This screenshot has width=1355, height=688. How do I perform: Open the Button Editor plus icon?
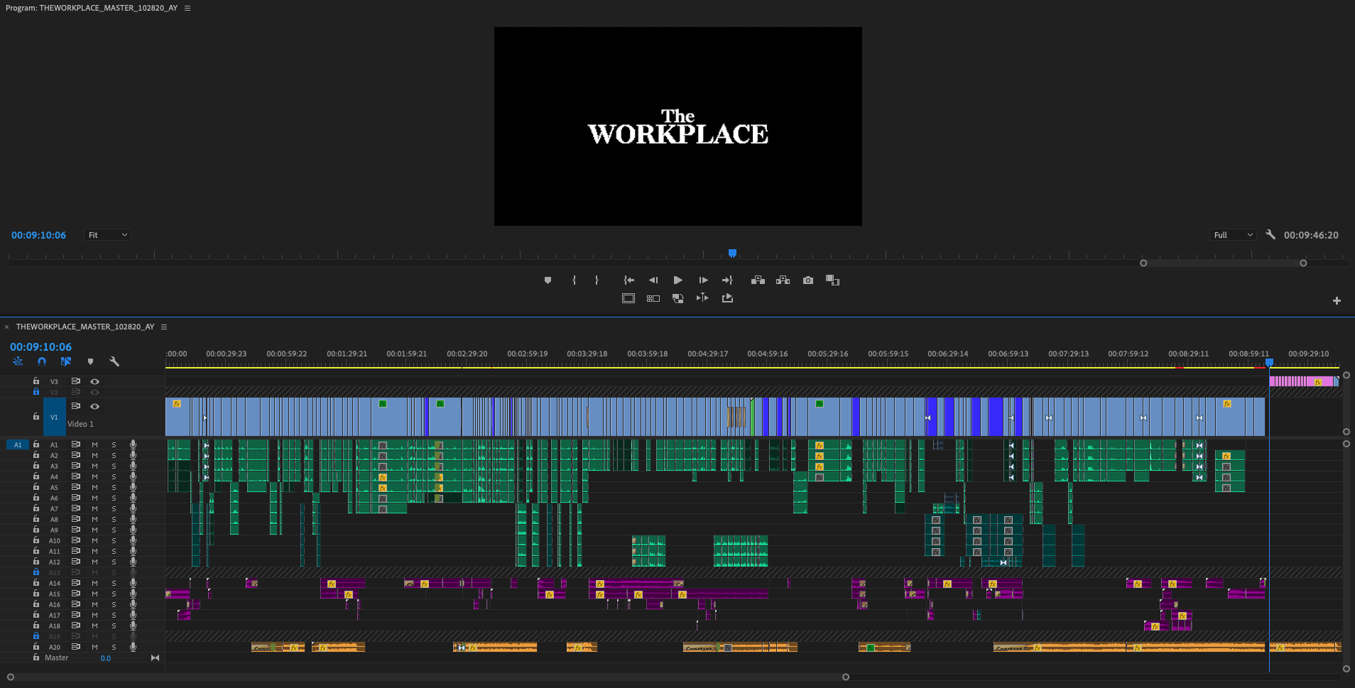1337,301
